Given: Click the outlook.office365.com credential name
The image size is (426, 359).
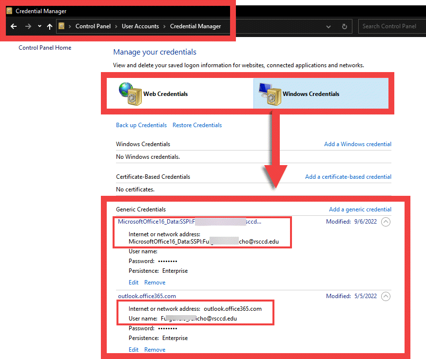Looking at the screenshot, I should pos(147,296).
